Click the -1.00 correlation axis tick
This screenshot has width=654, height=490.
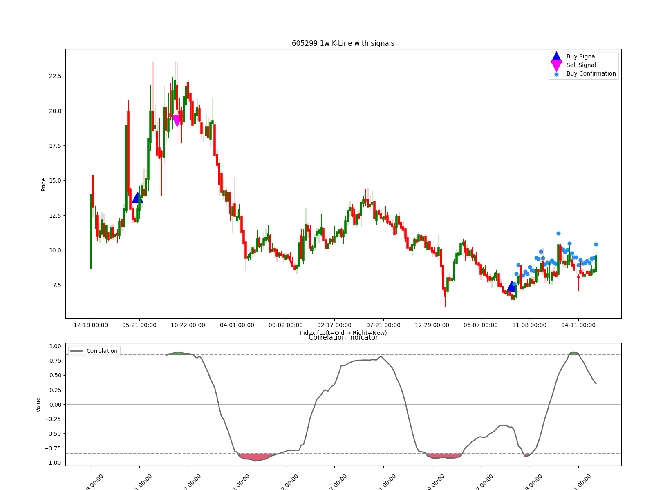[53, 463]
